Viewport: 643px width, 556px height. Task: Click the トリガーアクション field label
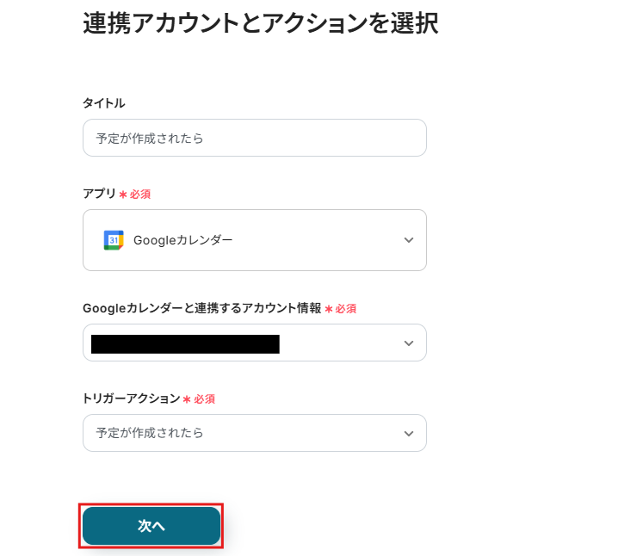131,399
